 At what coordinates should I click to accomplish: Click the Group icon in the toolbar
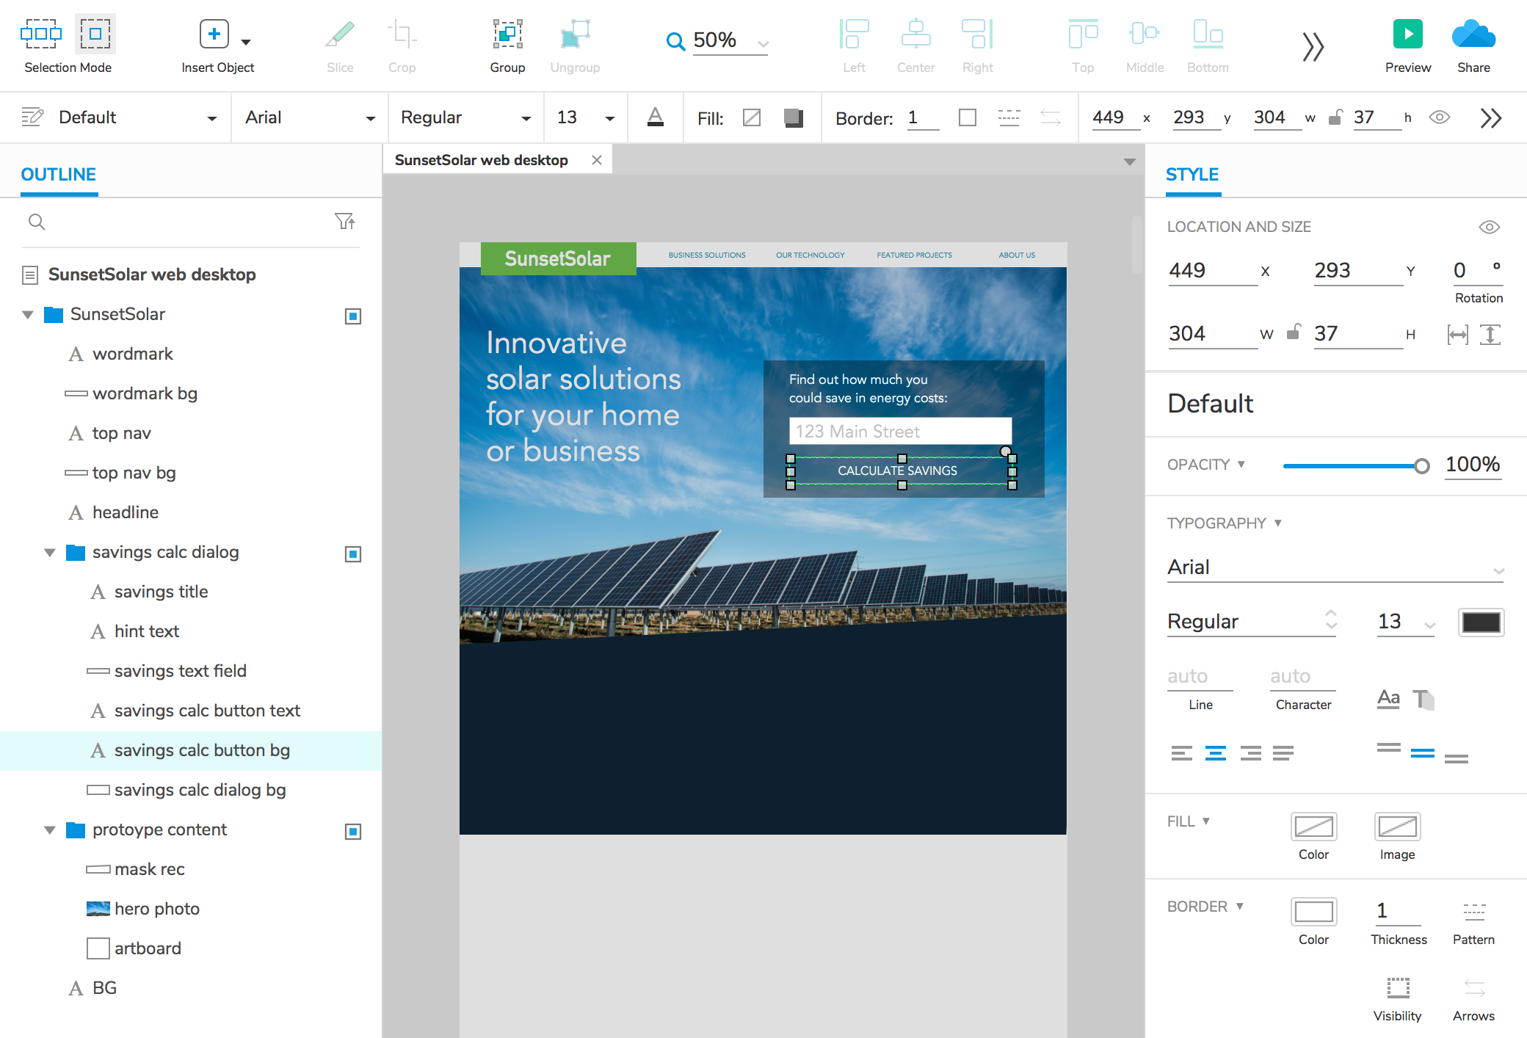(x=507, y=35)
